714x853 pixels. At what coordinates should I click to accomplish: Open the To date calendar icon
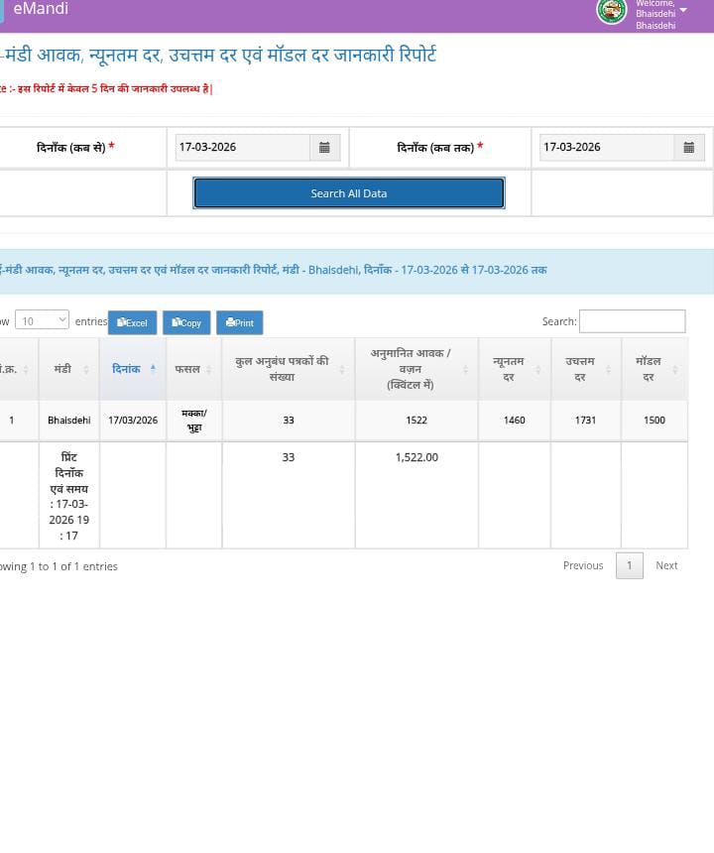click(689, 148)
